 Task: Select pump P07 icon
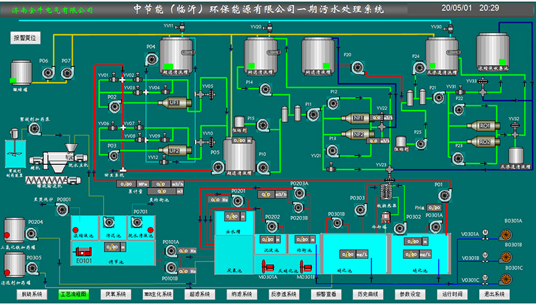pos(68,73)
